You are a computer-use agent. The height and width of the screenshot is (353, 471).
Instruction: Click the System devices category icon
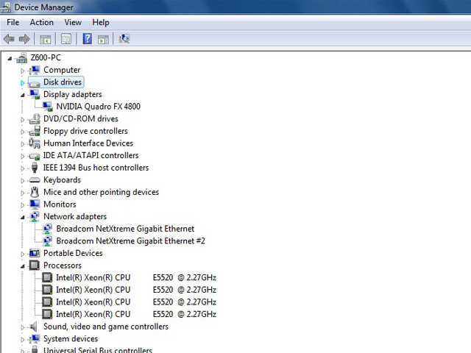coord(35,339)
